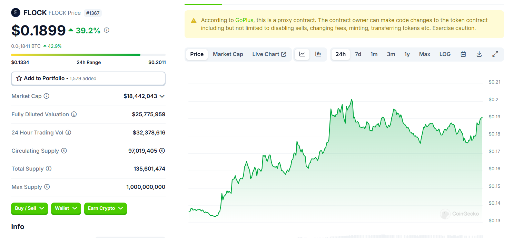Screen dimensions: 513x238
Task: Expand Market Cap details chevron
Action: [162, 96]
